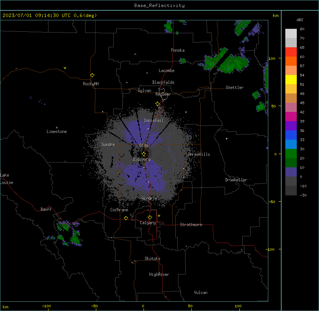Screen dimensions: 319x311
Task: Click the Lake Louise label at left edge
Action: point(7,179)
